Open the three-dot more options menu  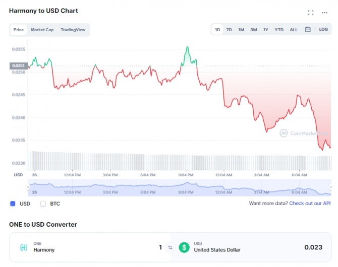pos(325,13)
